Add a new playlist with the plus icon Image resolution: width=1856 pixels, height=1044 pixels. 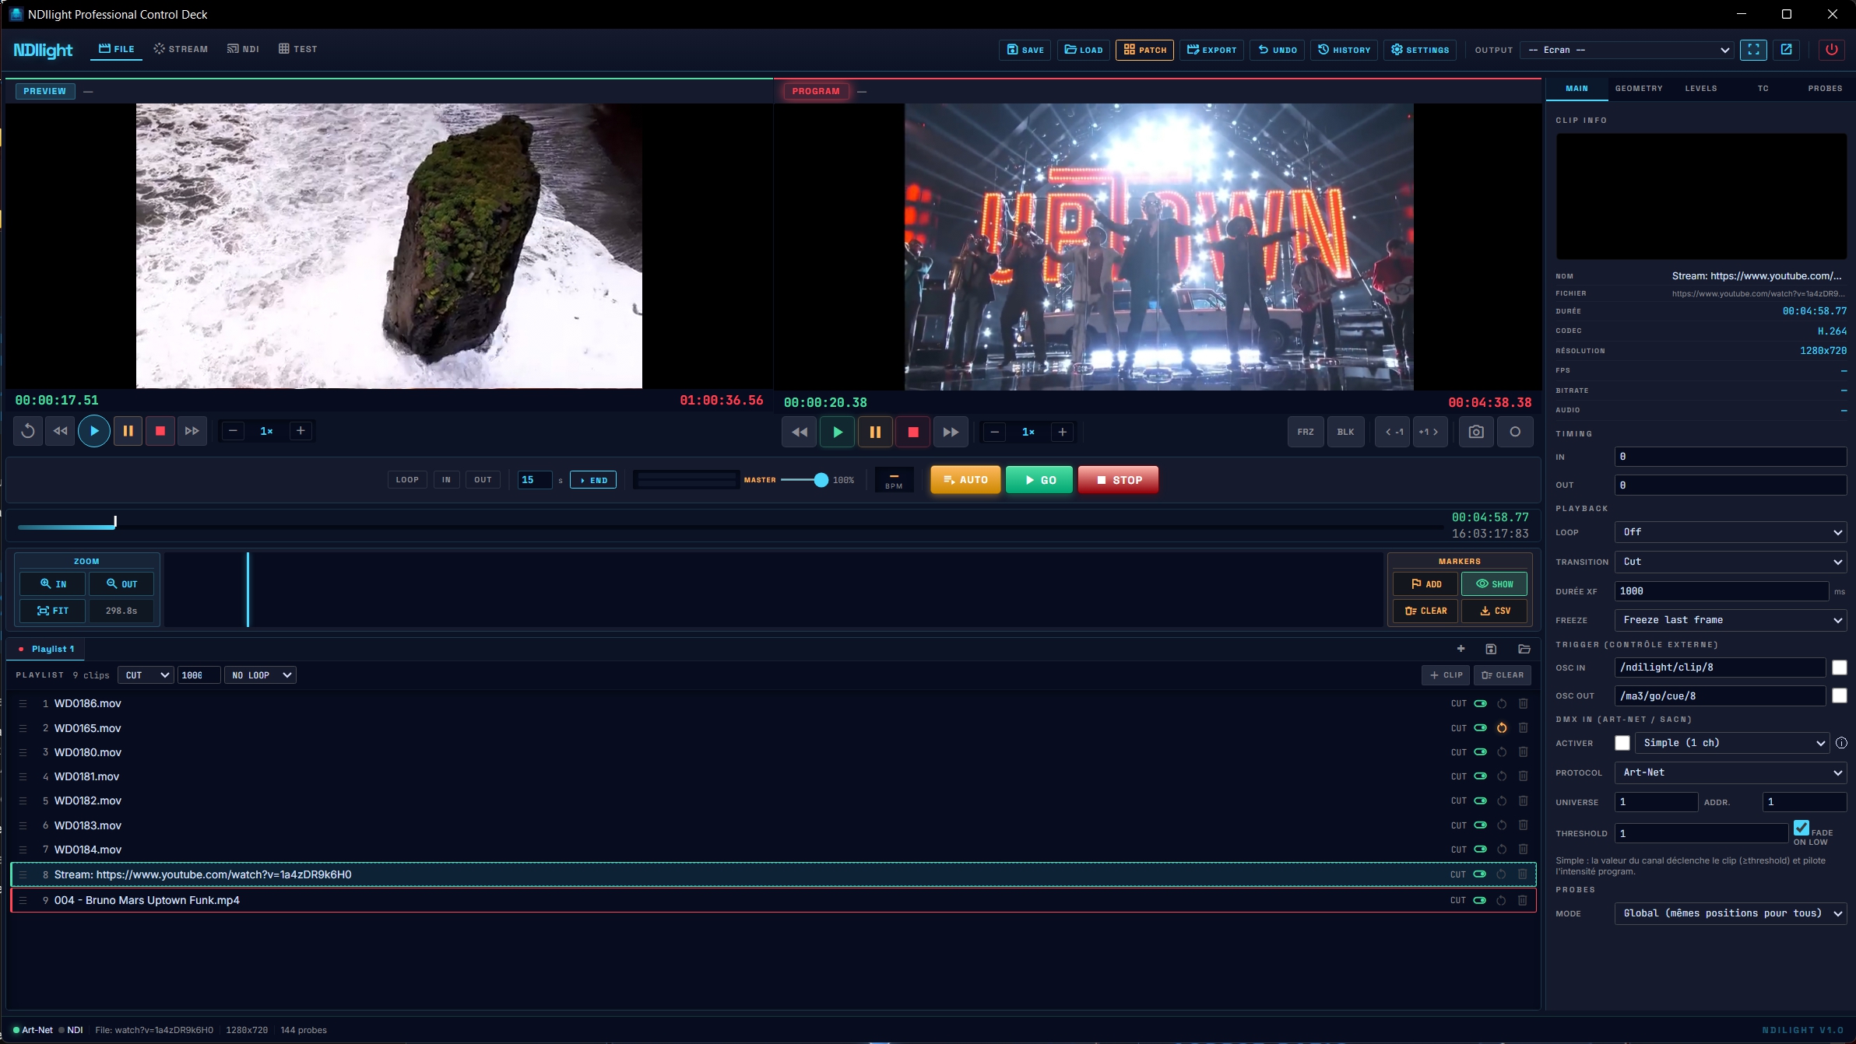coord(1461,649)
